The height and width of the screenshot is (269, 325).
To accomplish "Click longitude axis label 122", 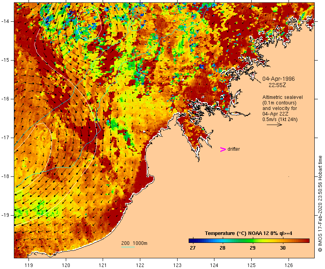I will tap(140, 265).
